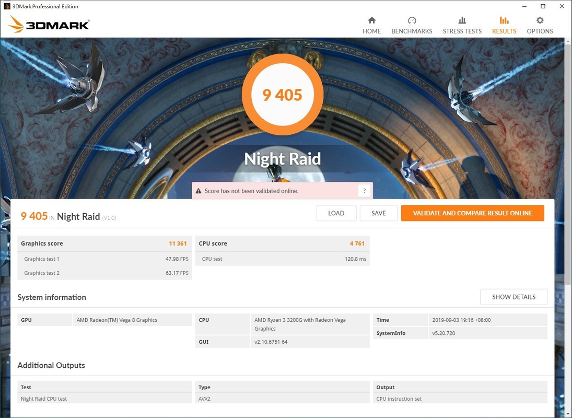The image size is (572, 418).
Task: Click the Stress Tests bar chart icon
Action: [x=462, y=20]
